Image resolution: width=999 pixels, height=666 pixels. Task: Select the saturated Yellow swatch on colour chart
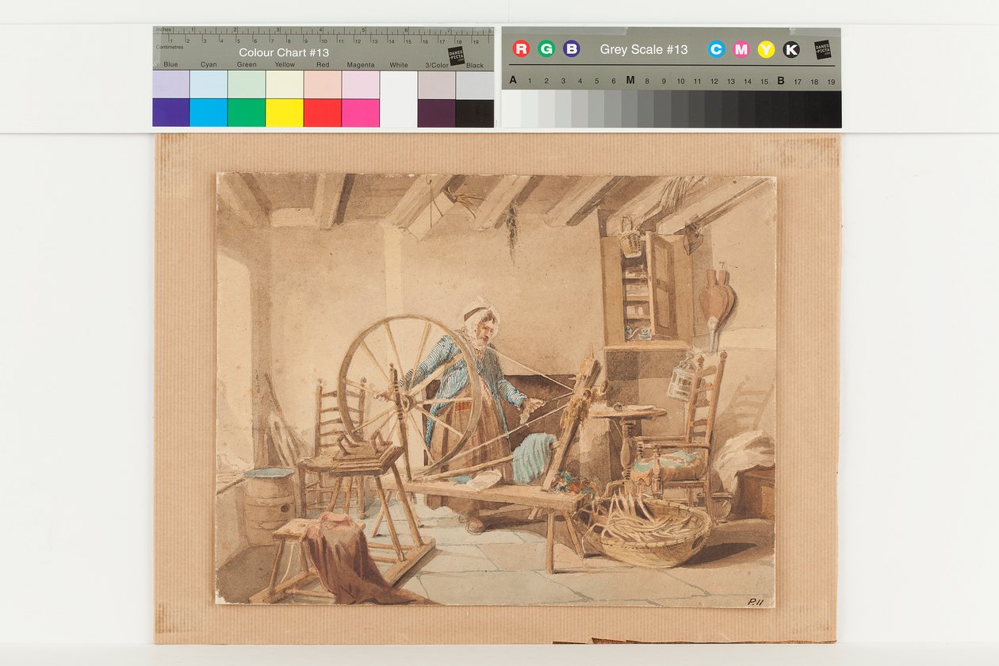click(285, 113)
